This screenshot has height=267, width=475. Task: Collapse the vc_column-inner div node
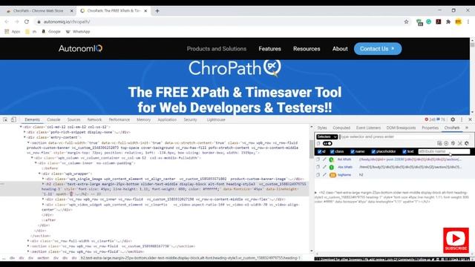[x=36, y=163]
